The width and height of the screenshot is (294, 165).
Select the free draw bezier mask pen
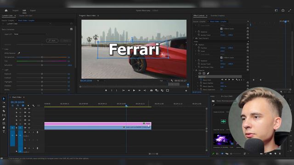tap(208, 73)
